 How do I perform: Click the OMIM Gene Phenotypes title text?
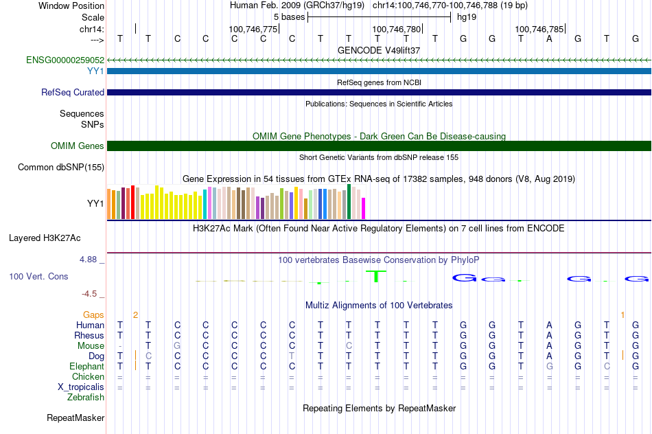[380, 137]
